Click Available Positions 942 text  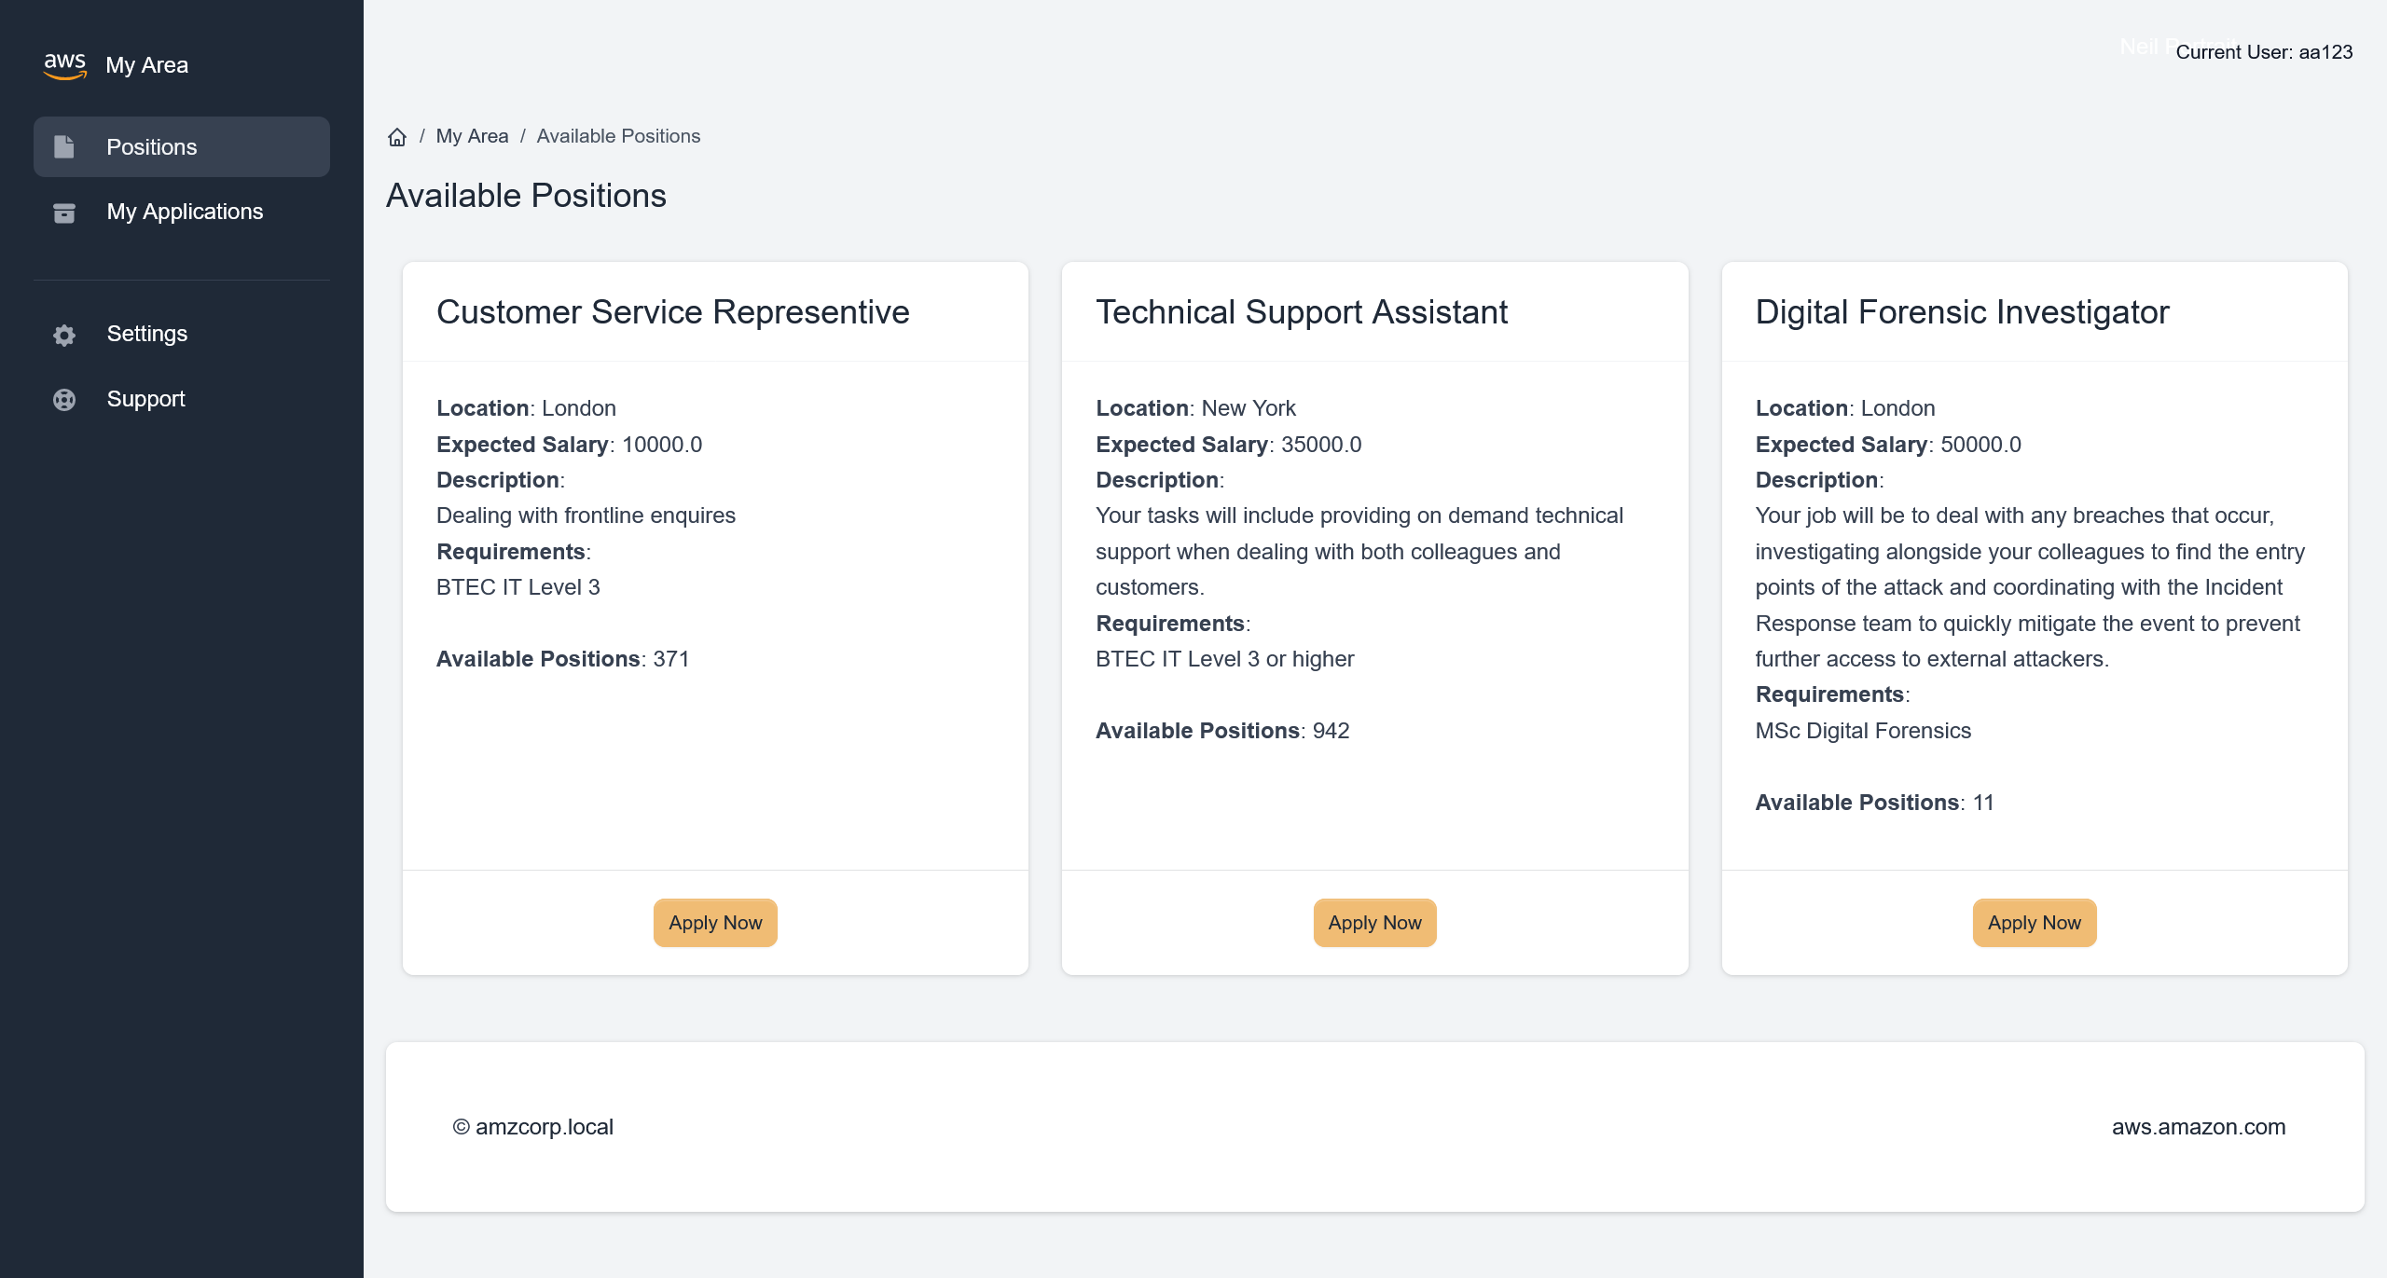[x=1222, y=731]
